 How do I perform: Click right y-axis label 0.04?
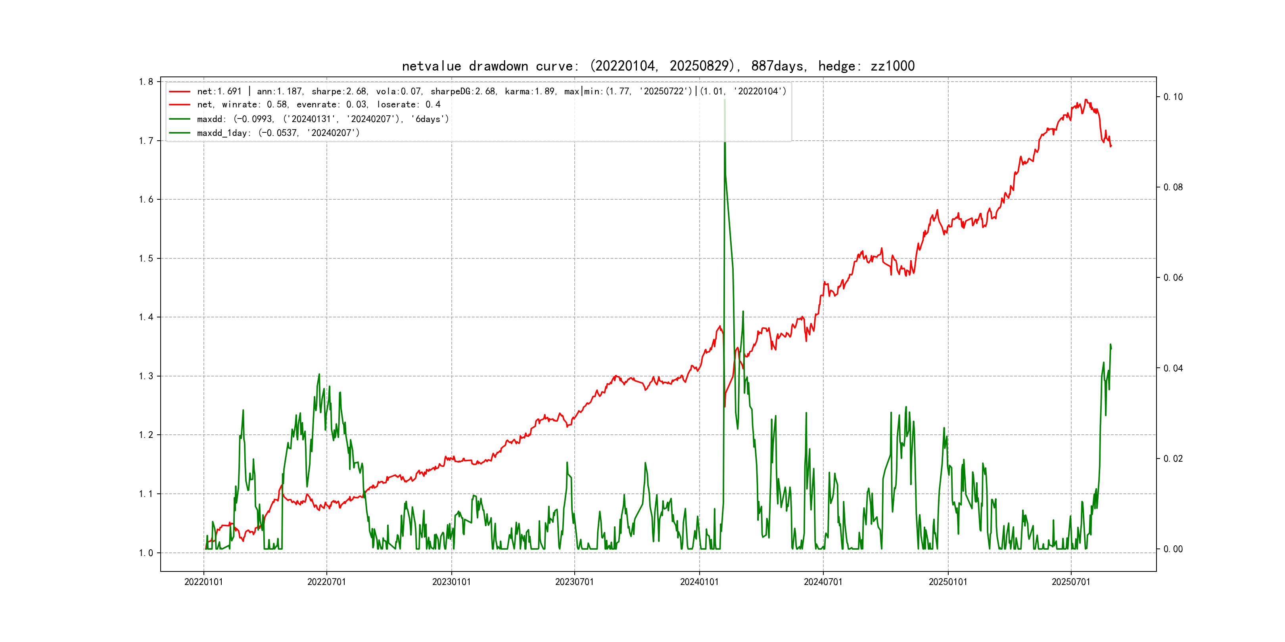point(1173,368)
